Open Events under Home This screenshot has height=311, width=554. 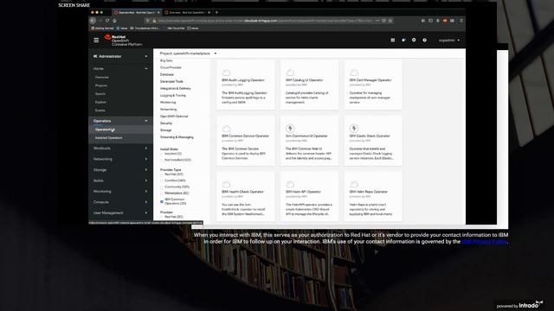tap(100, 111)
